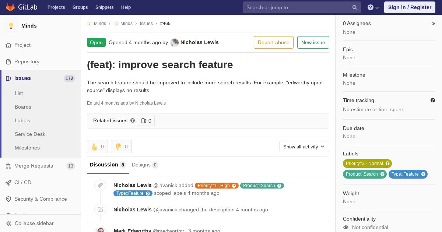Click the Report abuse button
Image resolution: width=442 pixels, height=232 pixels.
(274, 42)
